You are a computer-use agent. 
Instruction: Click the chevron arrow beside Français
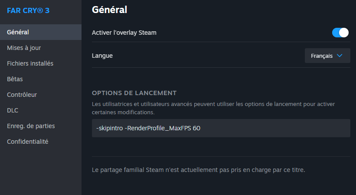click(x=340, y=56)
